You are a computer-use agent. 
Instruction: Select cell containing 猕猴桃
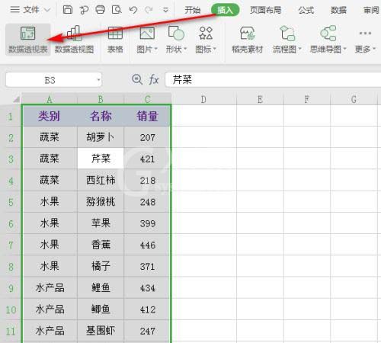coord(101,202)
